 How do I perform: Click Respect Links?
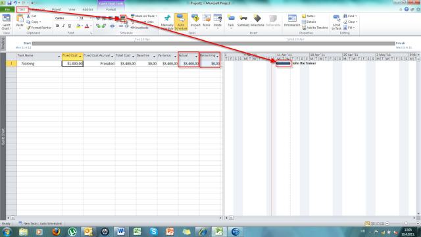142,22
